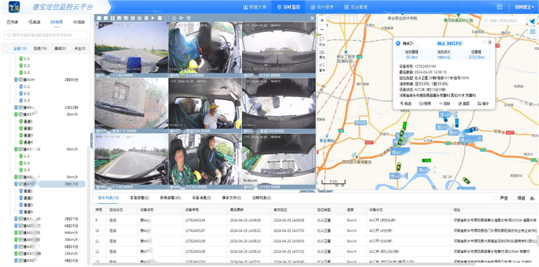Open the 所有报警(45) tab
Image resolution: width=539 pixels, height=267 pixels.
[169, 198]
